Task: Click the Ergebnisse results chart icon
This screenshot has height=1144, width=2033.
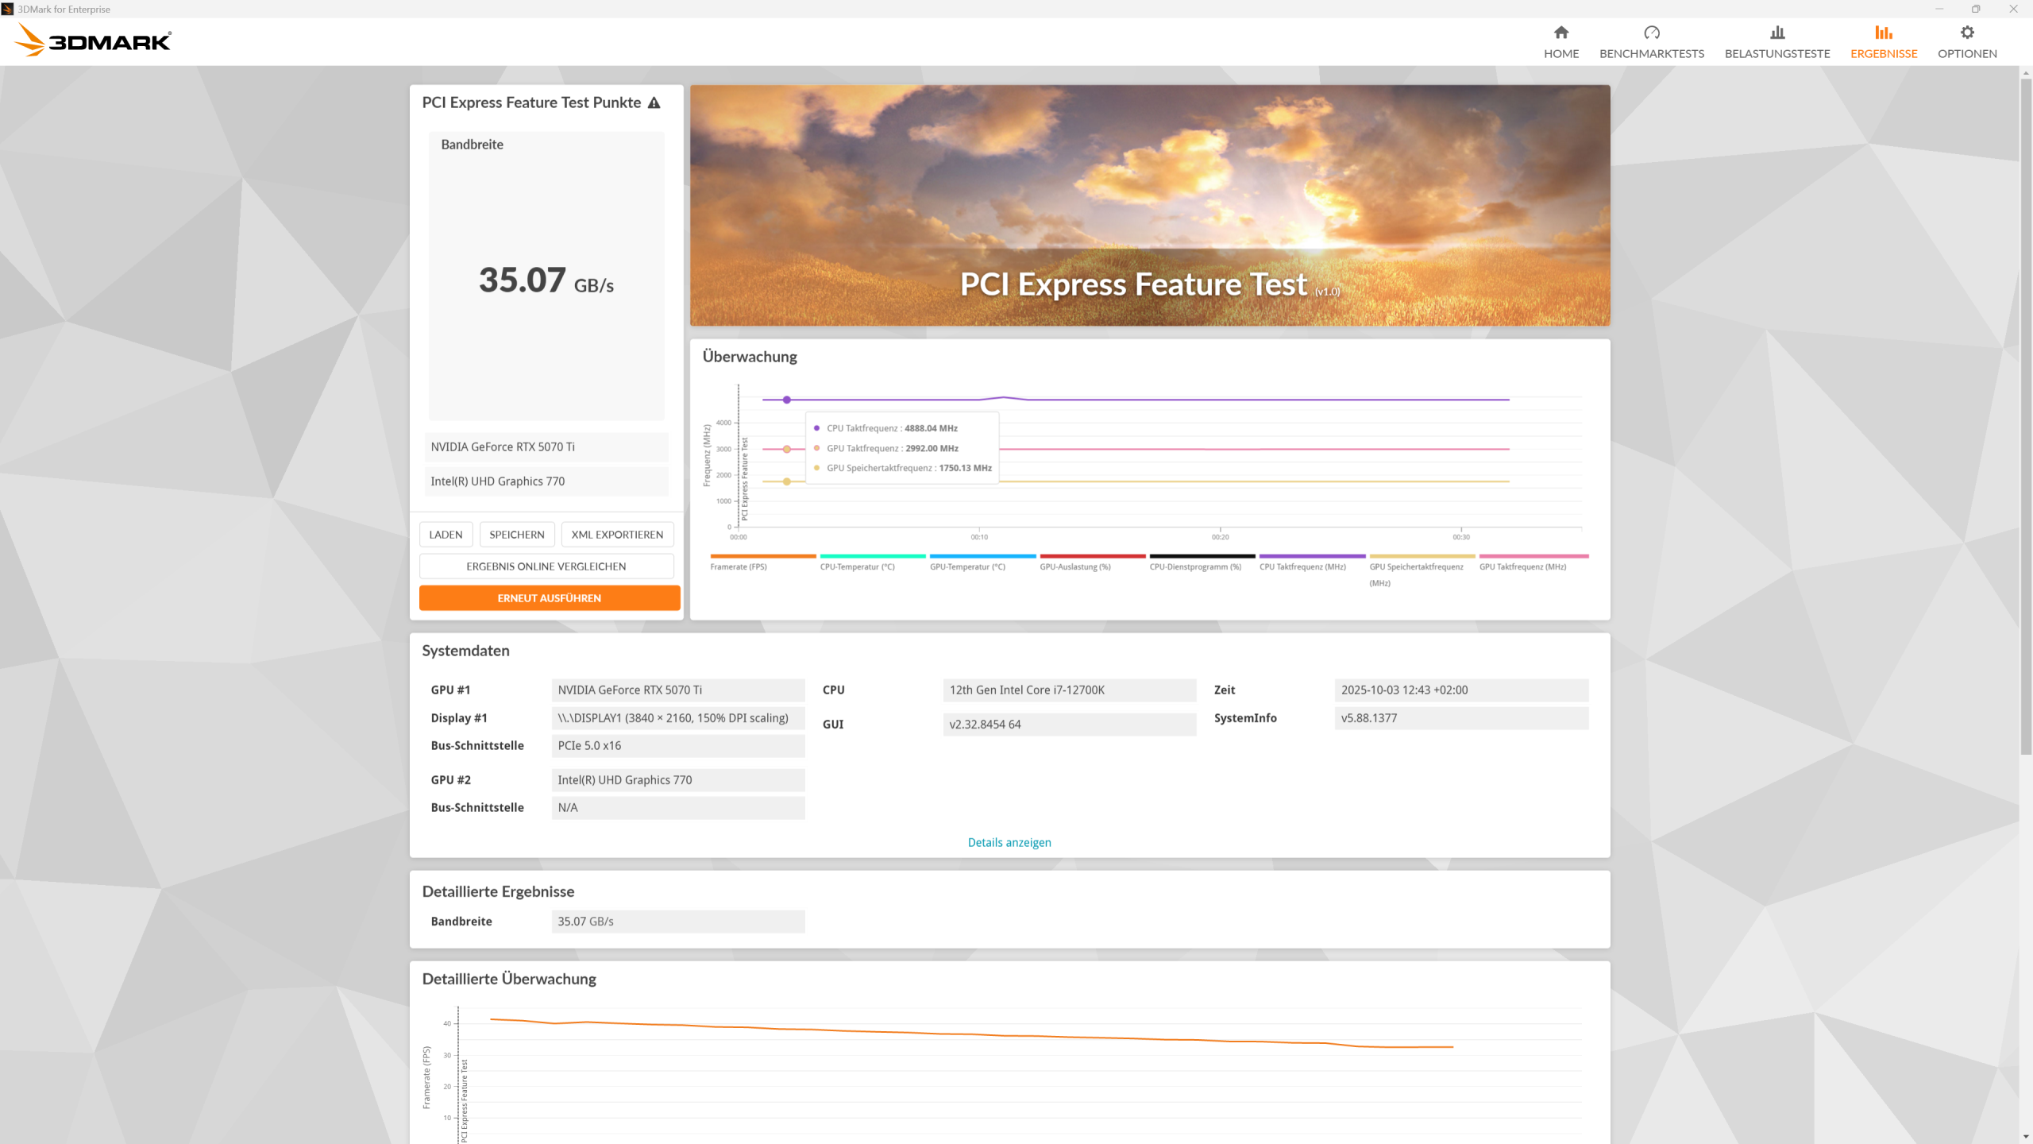Action: pyautogui.click(x=1883, y=33)
